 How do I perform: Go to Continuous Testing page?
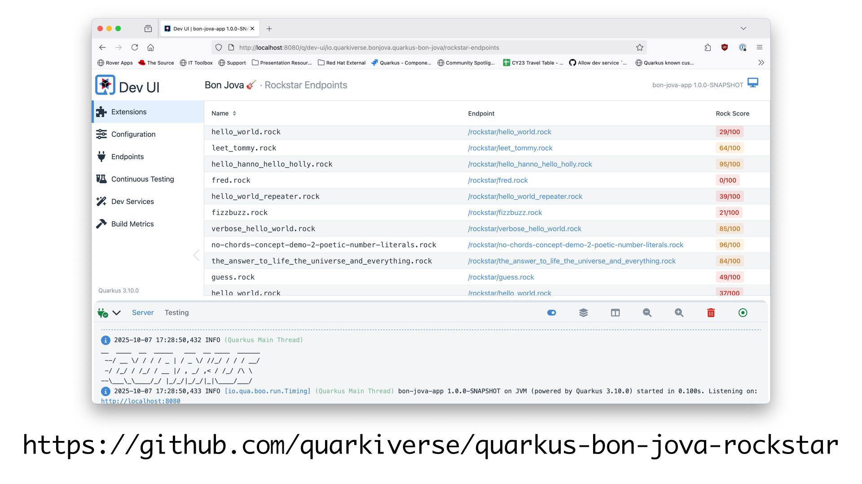(142, 179)
